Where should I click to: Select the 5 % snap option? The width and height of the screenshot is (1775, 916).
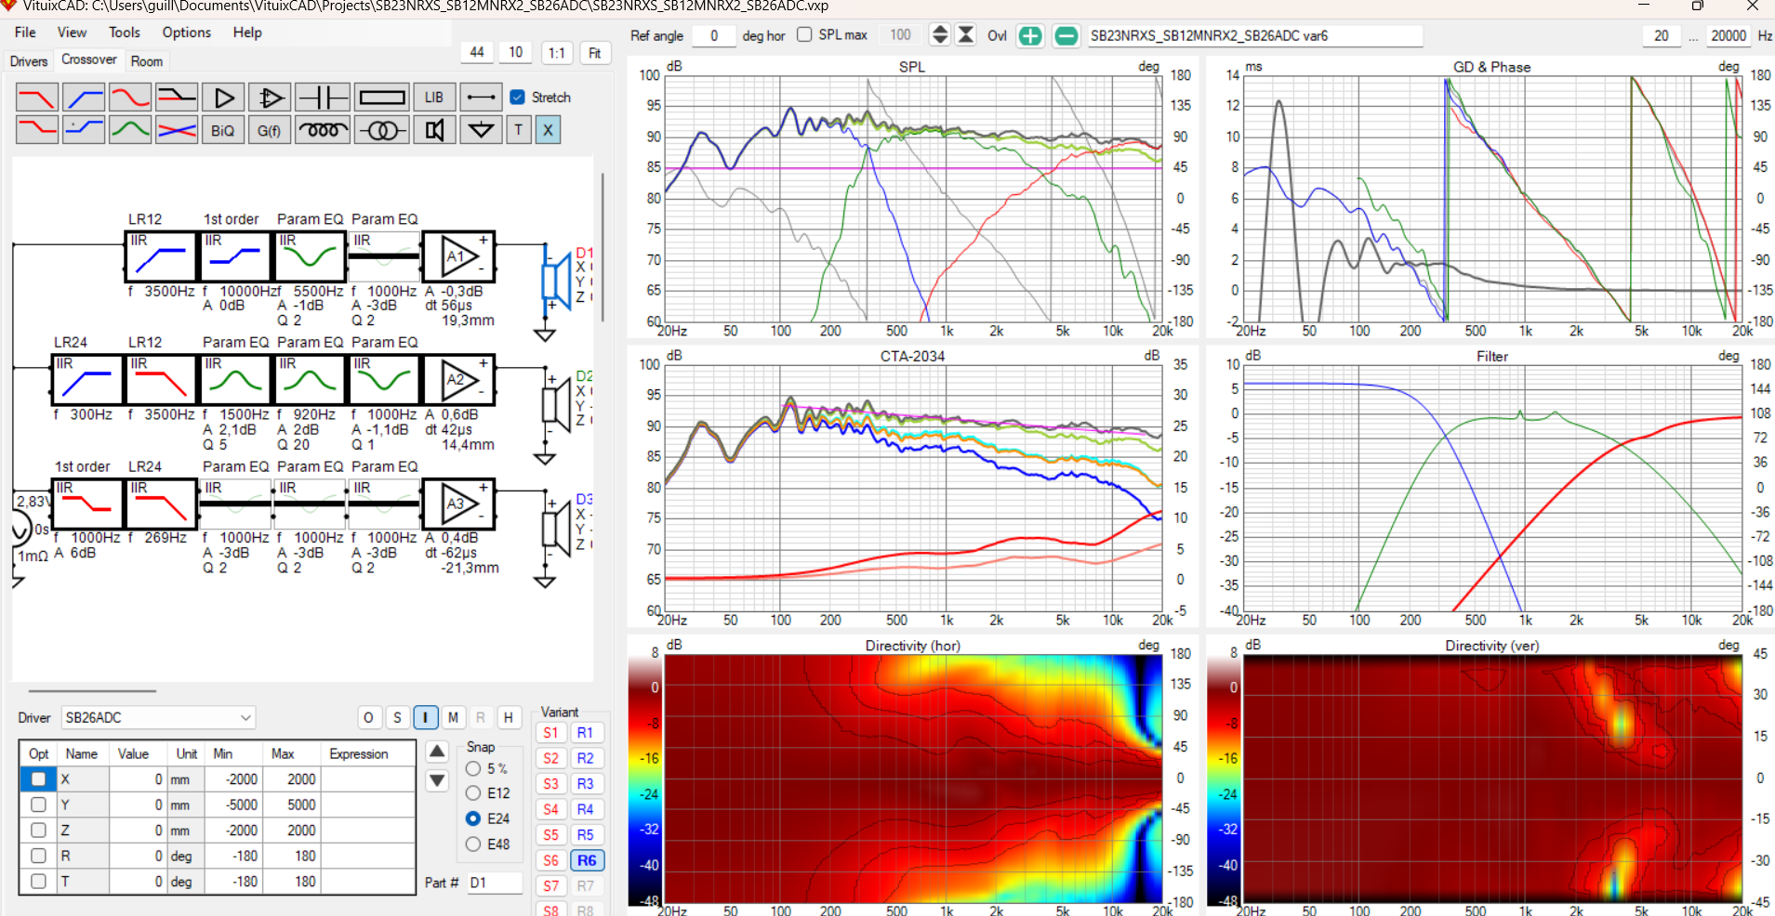(x=473, y=768)
